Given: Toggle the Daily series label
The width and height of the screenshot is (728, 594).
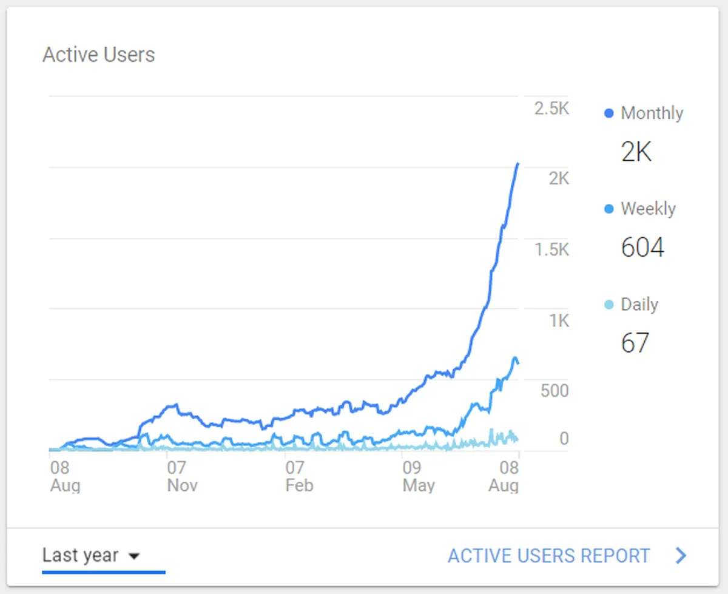Looking at the screenshot, I should [x=639, y=305].
